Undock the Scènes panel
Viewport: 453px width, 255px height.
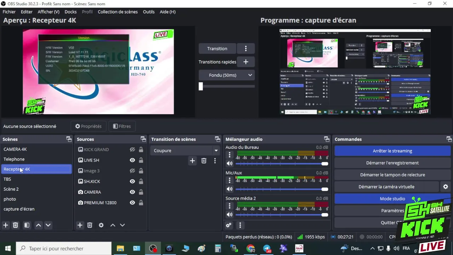click(69, 139)
